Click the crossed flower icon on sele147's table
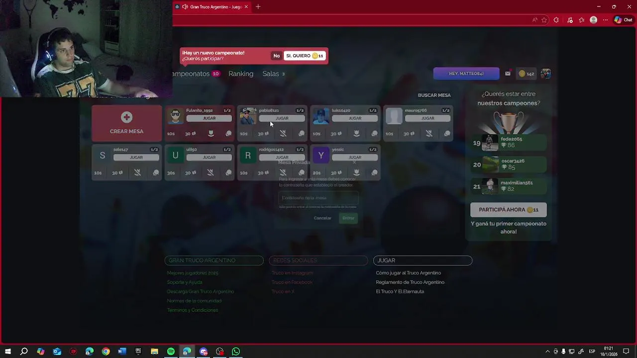The width and height of the screenshot is (637, 358). click(137, 173)
